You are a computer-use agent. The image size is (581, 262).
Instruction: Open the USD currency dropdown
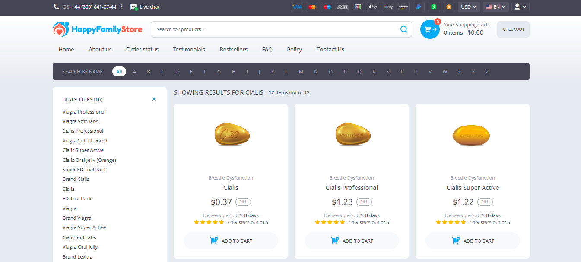pyautogui.click(x=469, y=7)
